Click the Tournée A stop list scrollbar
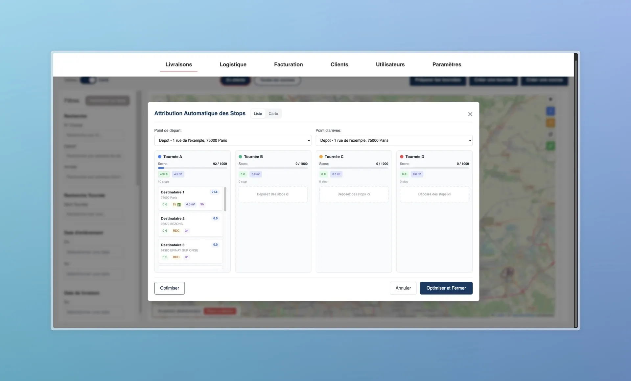Viewport: 631px width, 381px height. 225,199
